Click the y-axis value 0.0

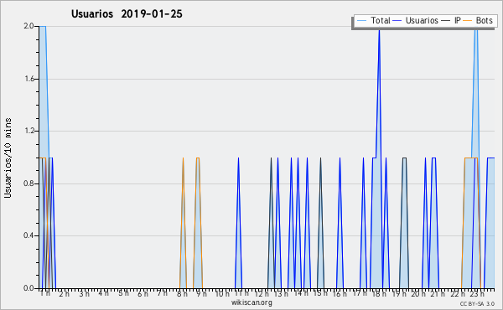pos(29,288)
